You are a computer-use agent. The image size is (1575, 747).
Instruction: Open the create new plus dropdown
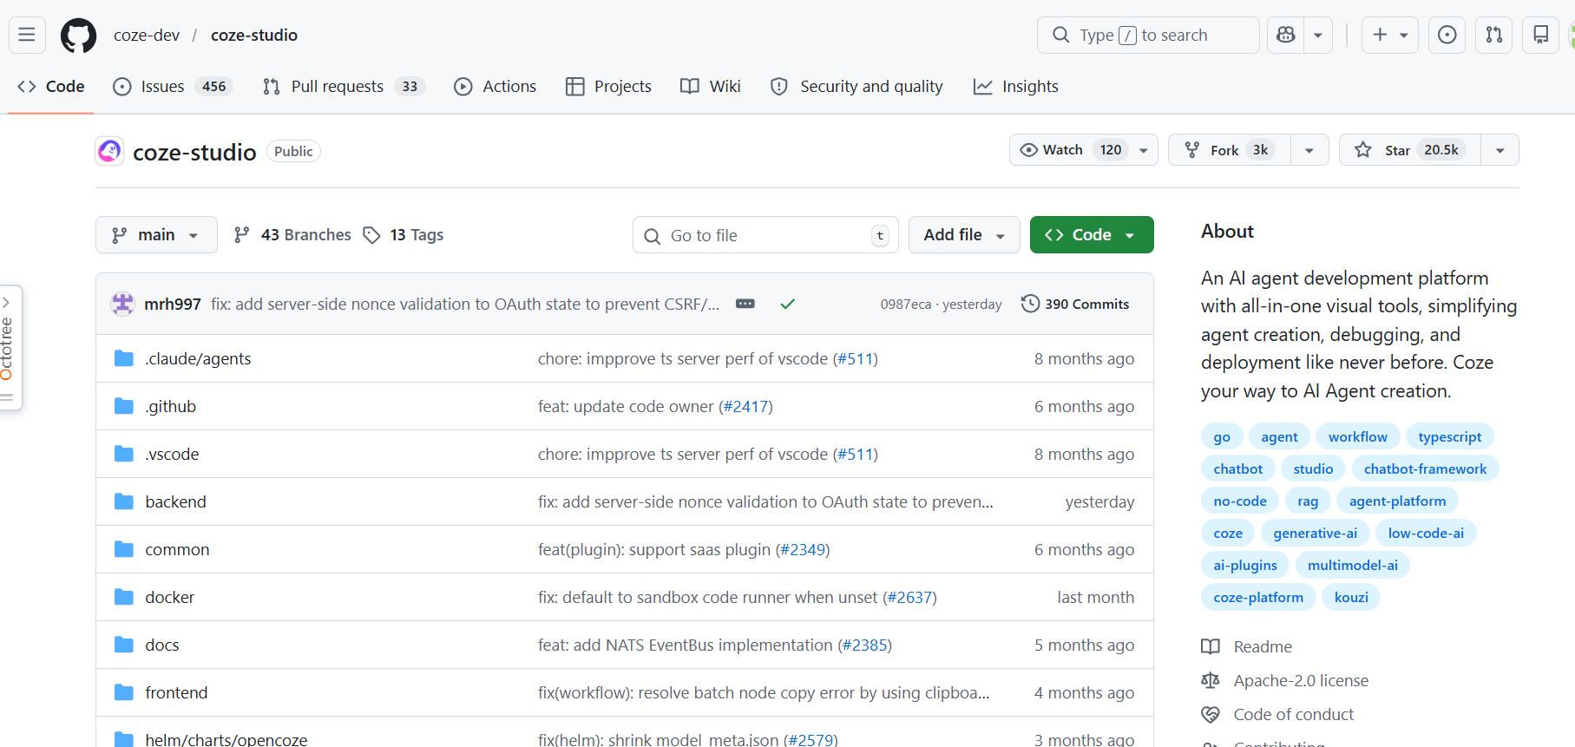pos(1390,35)
